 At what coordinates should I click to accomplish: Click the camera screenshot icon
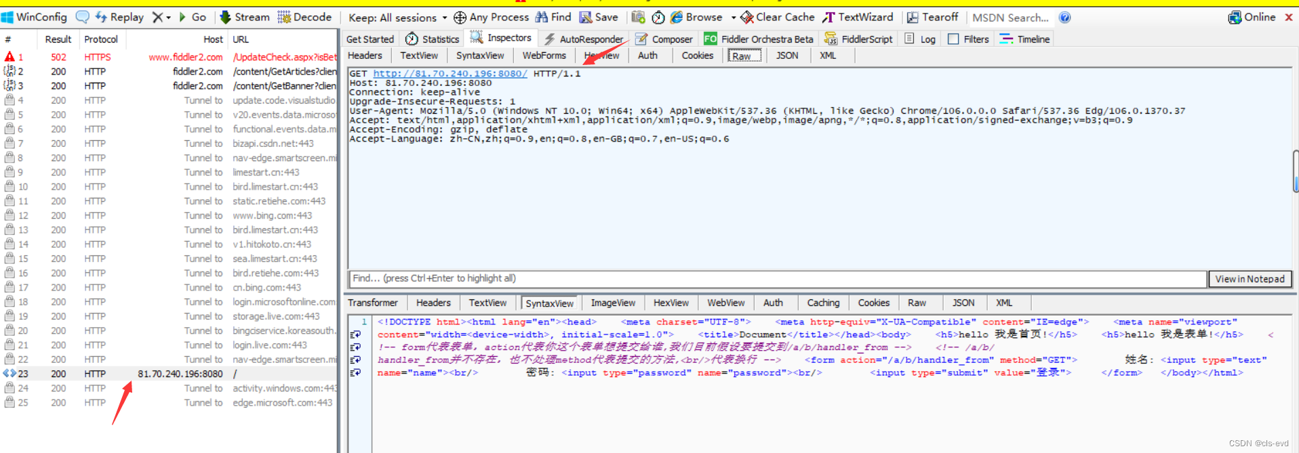[x=638, y=17]
